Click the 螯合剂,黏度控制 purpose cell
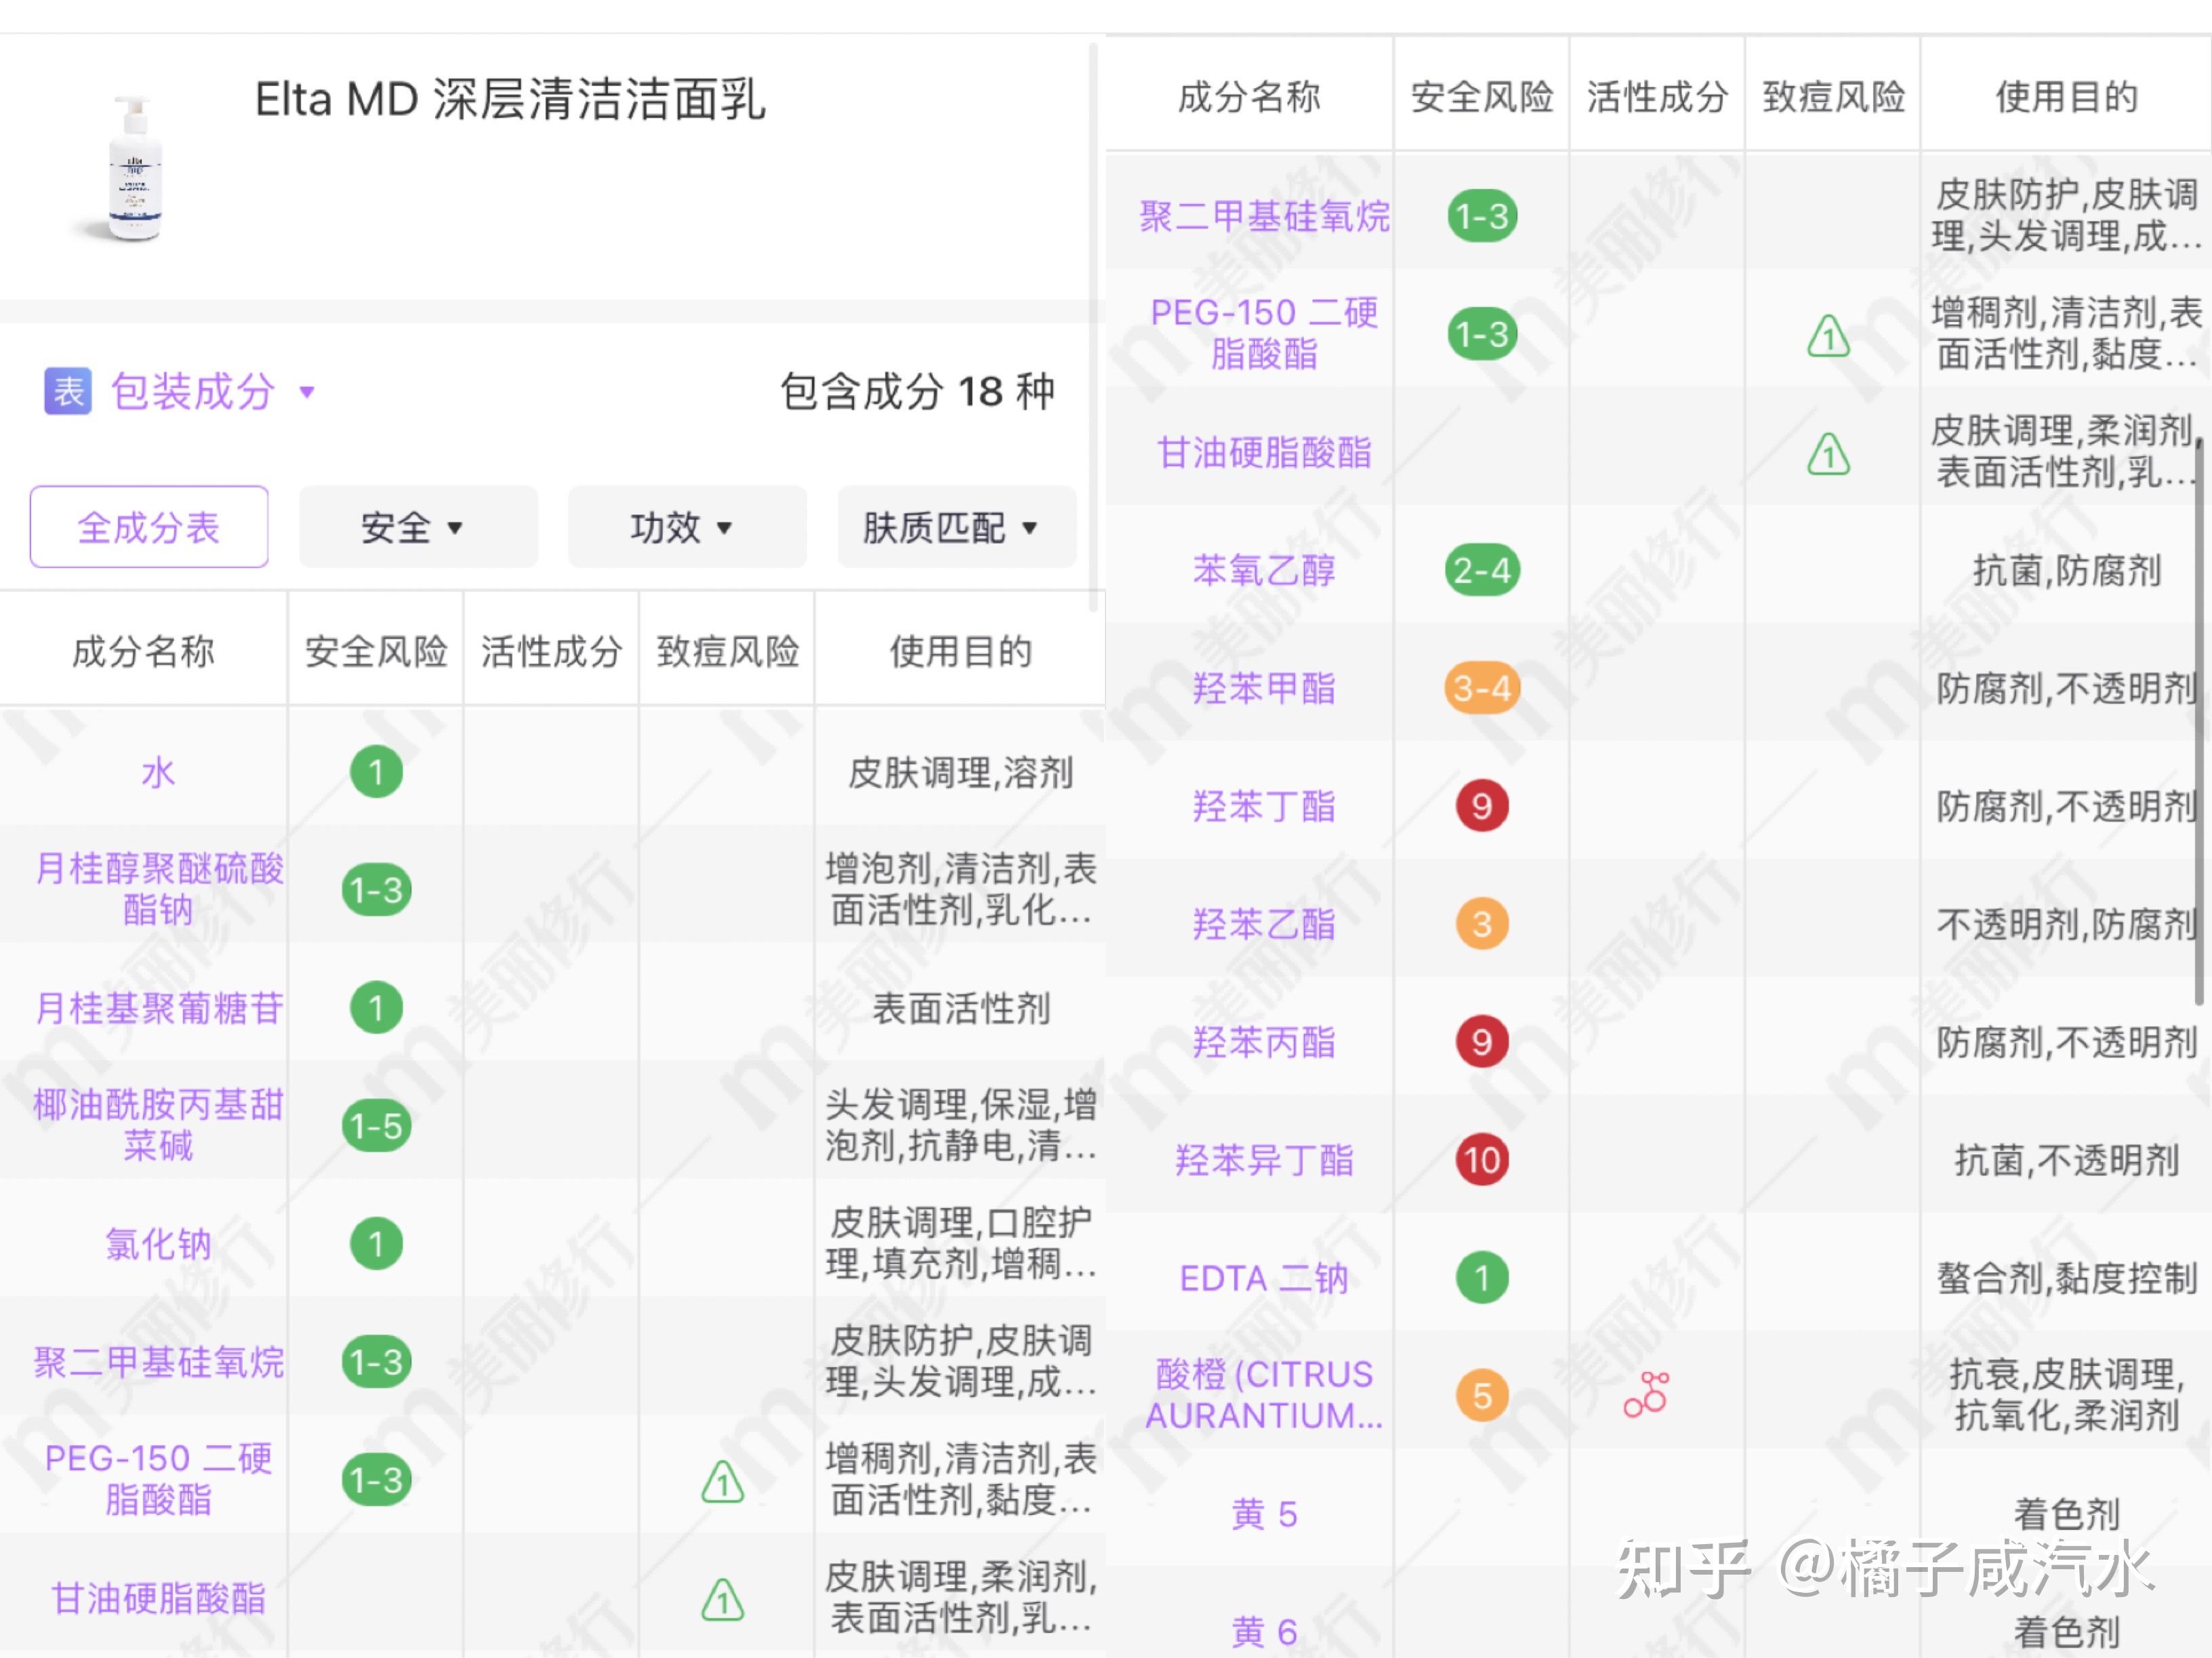Viewport: 2212px width, 1658px height. tap(2066, 1278)
